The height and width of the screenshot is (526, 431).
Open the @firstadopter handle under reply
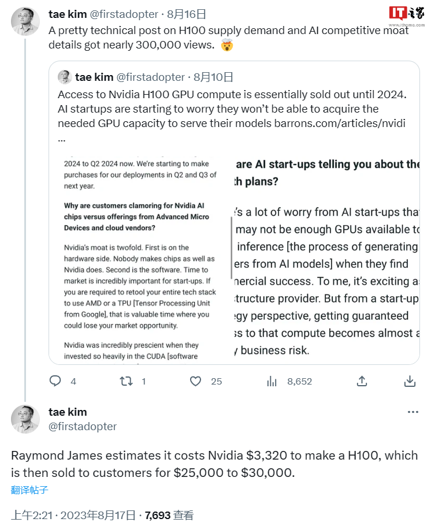83,427
